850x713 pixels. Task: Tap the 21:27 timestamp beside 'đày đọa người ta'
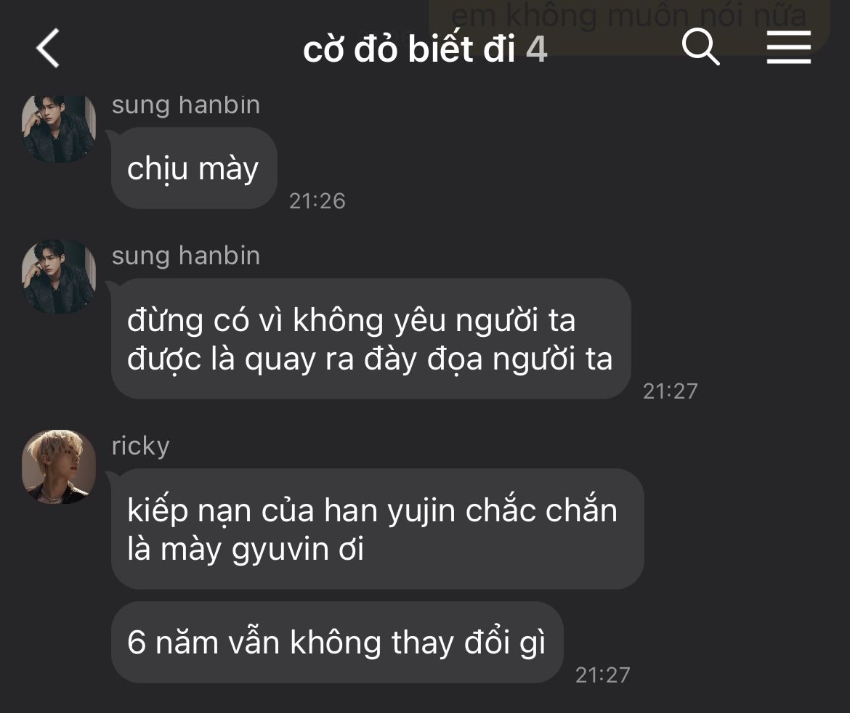pos(670,391)
